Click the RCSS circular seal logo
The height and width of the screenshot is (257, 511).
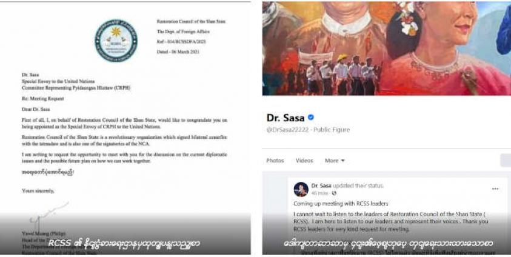pyautogui.click(x=116, y=41)
